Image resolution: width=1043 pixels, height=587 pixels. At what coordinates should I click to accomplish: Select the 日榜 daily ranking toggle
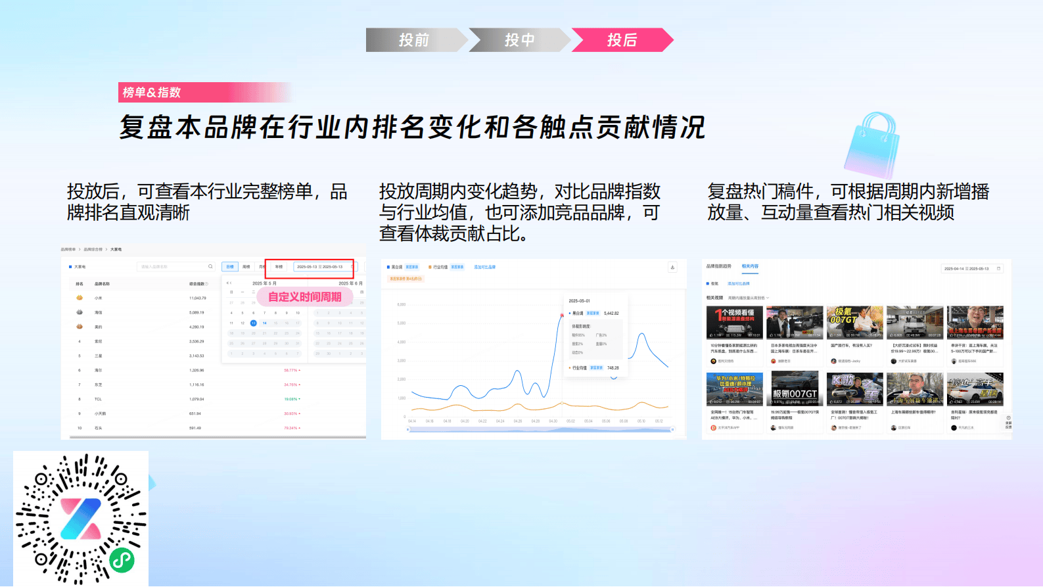click(229, 267)
